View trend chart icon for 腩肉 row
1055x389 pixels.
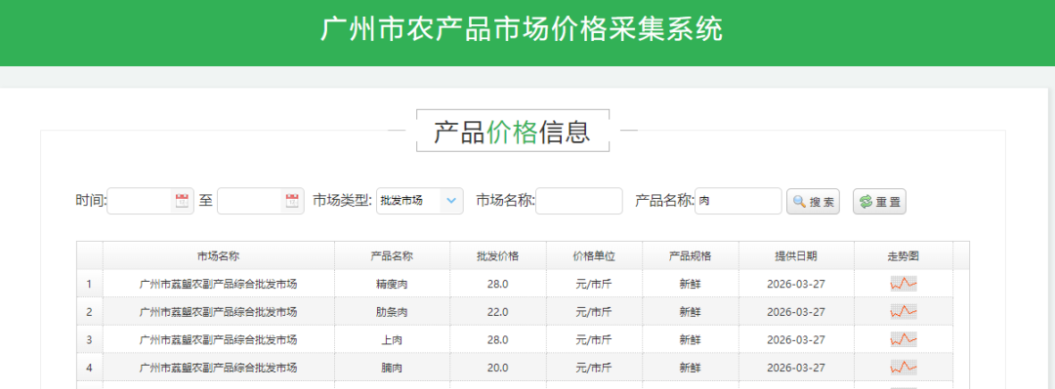click(904, 368)
